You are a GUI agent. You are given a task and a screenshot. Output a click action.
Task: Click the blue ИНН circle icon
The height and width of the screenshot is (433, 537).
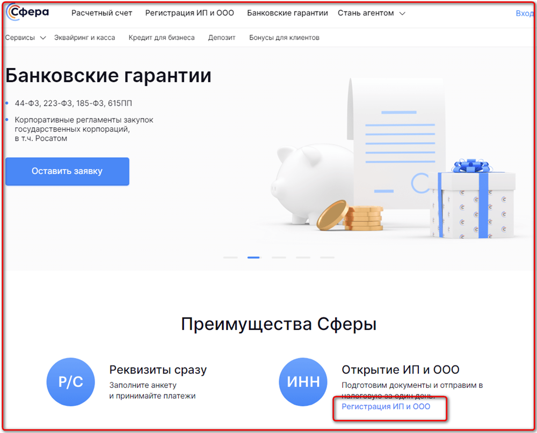pyautogui.click(x=303, y=381)
